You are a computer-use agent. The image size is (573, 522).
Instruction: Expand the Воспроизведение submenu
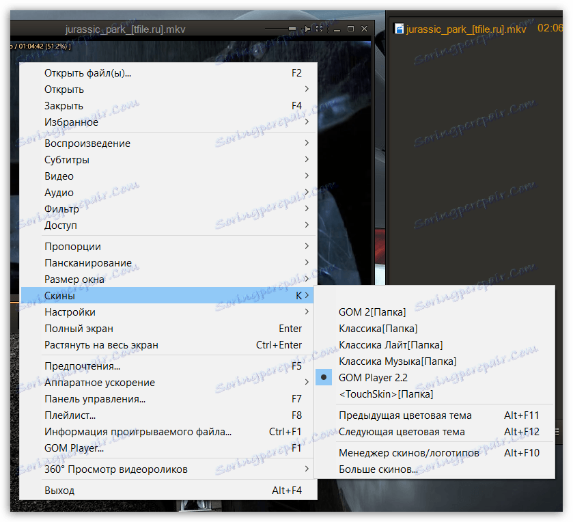(168, 143)
